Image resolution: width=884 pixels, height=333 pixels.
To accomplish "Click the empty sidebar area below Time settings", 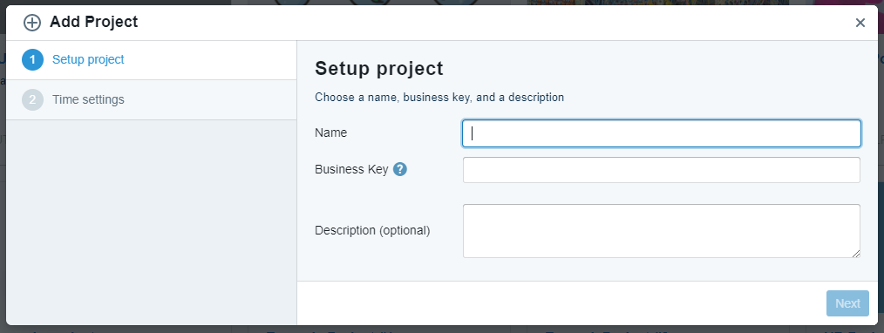I will pos(151,222).
